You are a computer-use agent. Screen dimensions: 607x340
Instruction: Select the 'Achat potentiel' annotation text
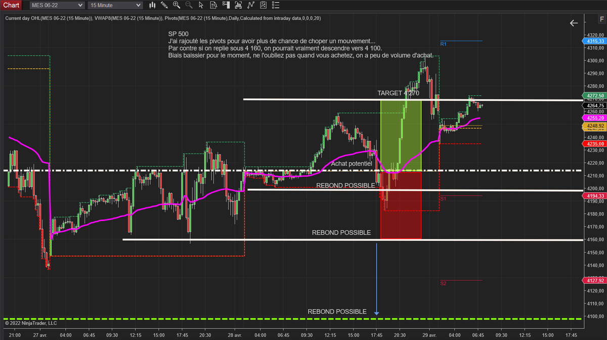point(352,163)
